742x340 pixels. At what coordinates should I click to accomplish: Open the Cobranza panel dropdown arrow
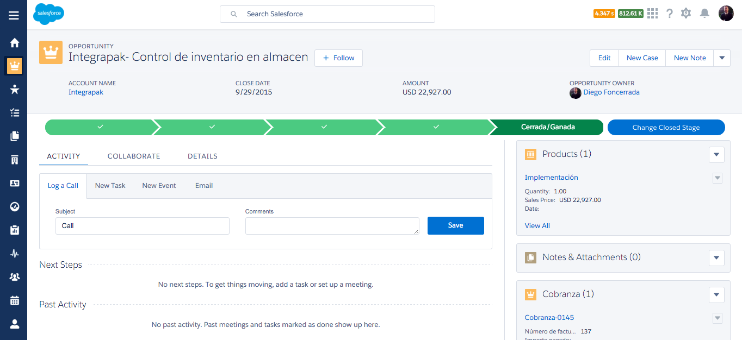716,295
